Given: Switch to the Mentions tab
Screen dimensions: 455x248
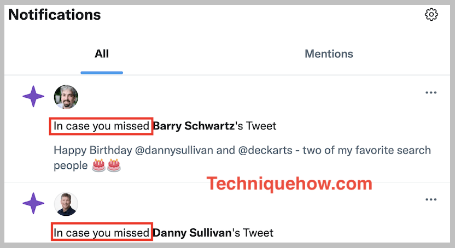Looking at the screenshot, I should tap(329, 54).
